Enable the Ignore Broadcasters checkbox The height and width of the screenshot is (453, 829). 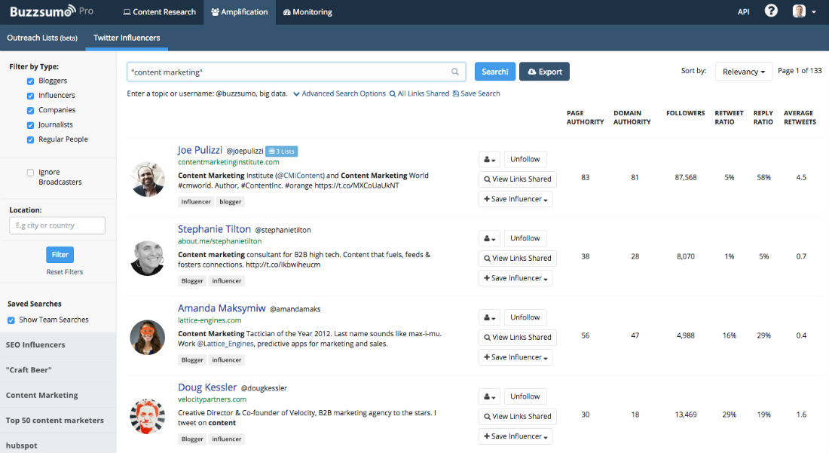pos(30,173)
